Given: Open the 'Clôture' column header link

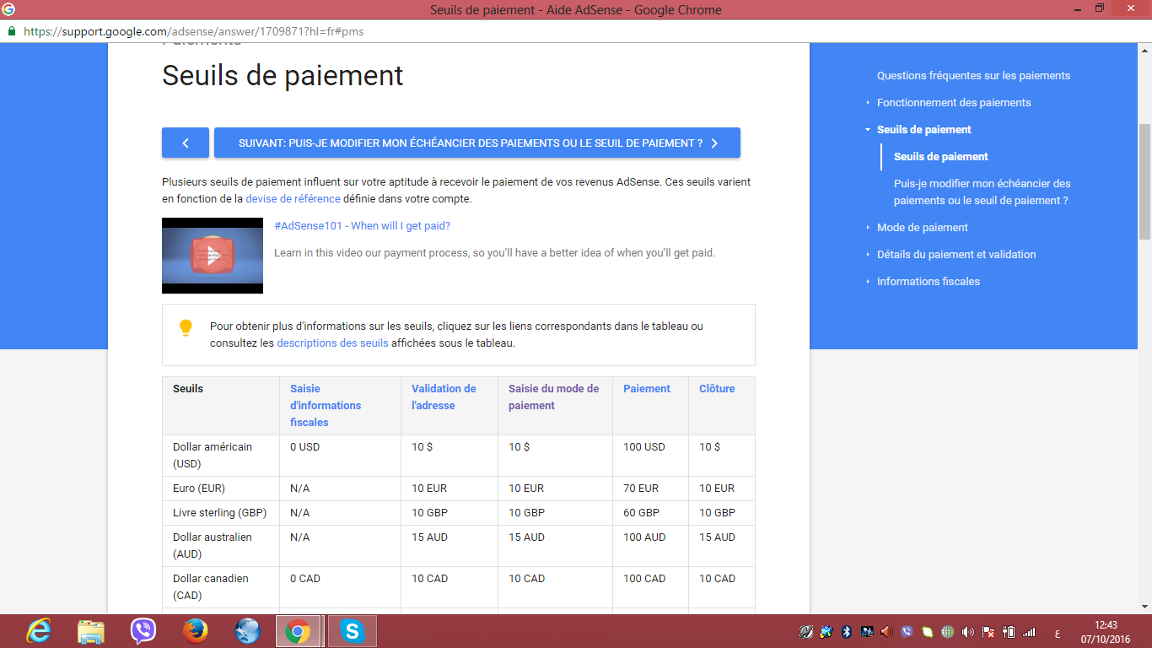Looking at the screenshot, I should [x=717, y=388].
